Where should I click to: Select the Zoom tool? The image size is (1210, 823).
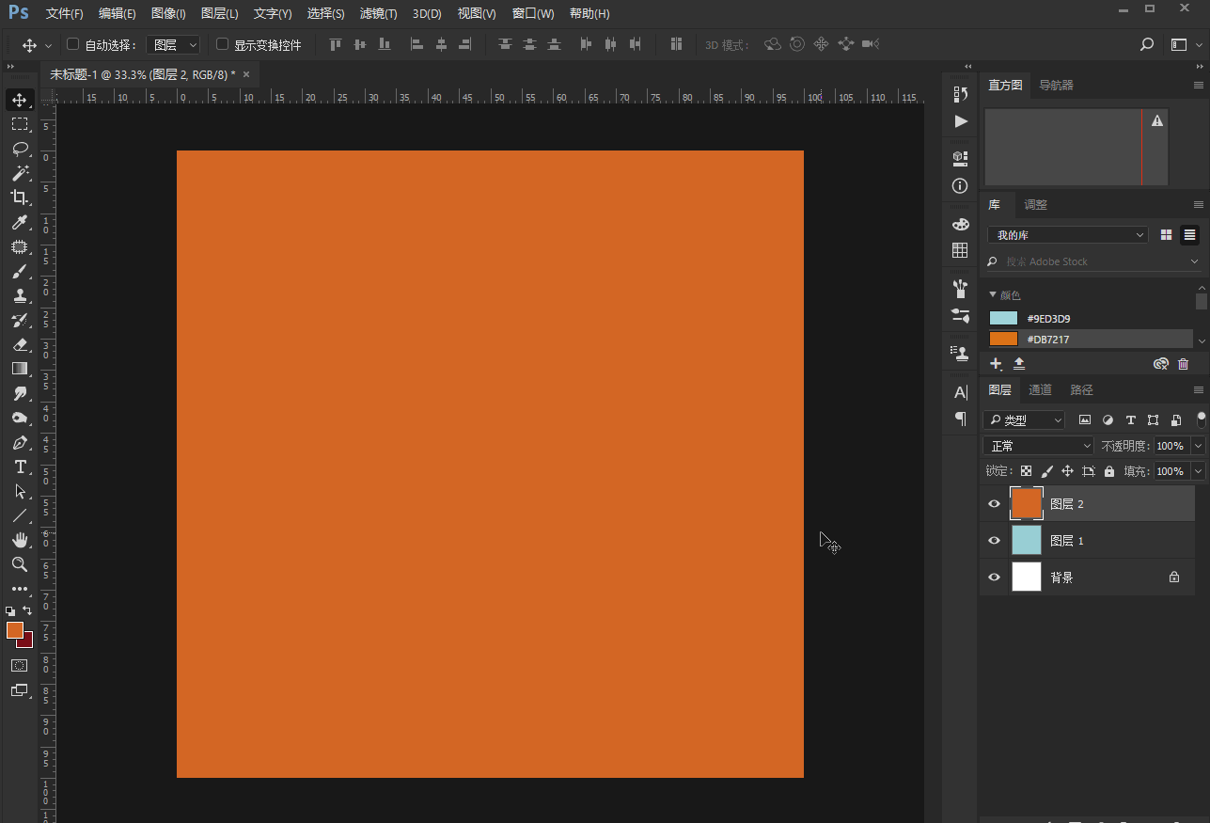(x=19, y=564)
